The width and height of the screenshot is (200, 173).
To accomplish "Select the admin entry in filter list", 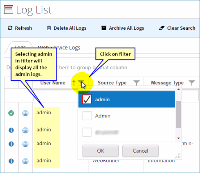I will [x=127, y=100].
